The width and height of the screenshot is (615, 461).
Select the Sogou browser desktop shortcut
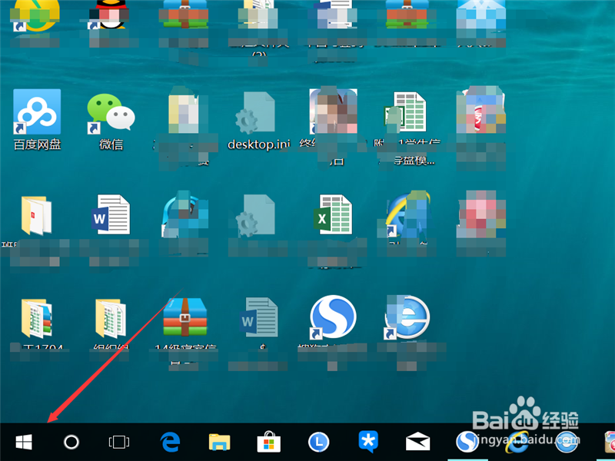click(x=333, y=317)
